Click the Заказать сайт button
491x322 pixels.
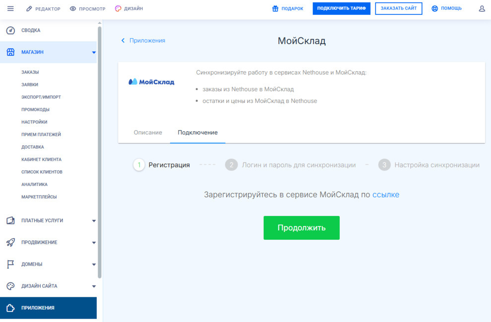point(399,8)
